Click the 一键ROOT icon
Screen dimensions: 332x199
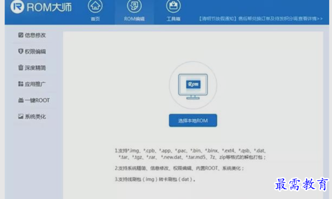[21, 100]
